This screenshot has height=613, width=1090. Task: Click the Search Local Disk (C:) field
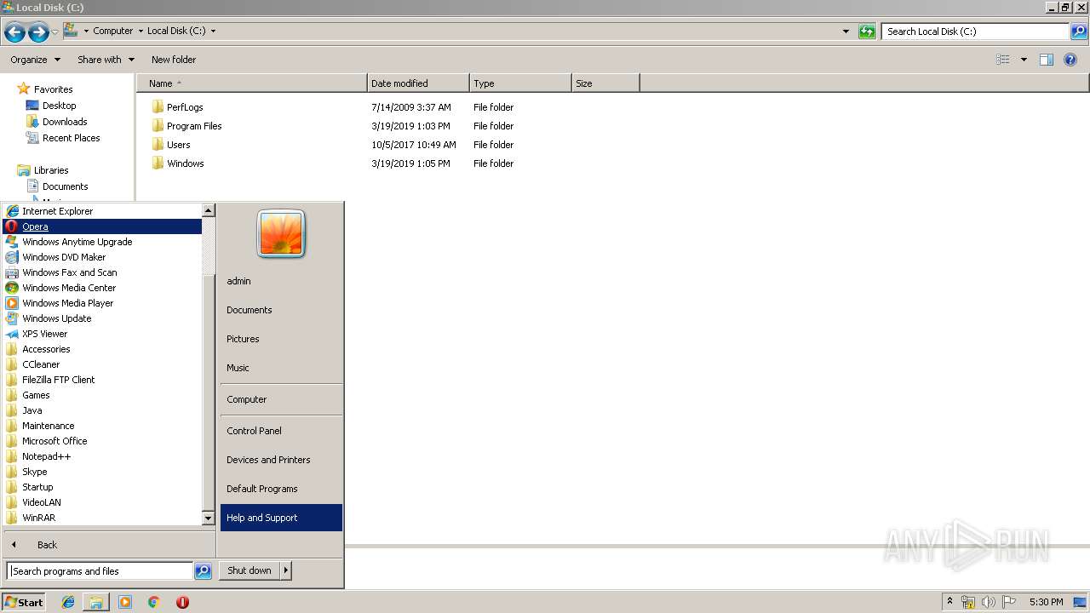point(975,32)
